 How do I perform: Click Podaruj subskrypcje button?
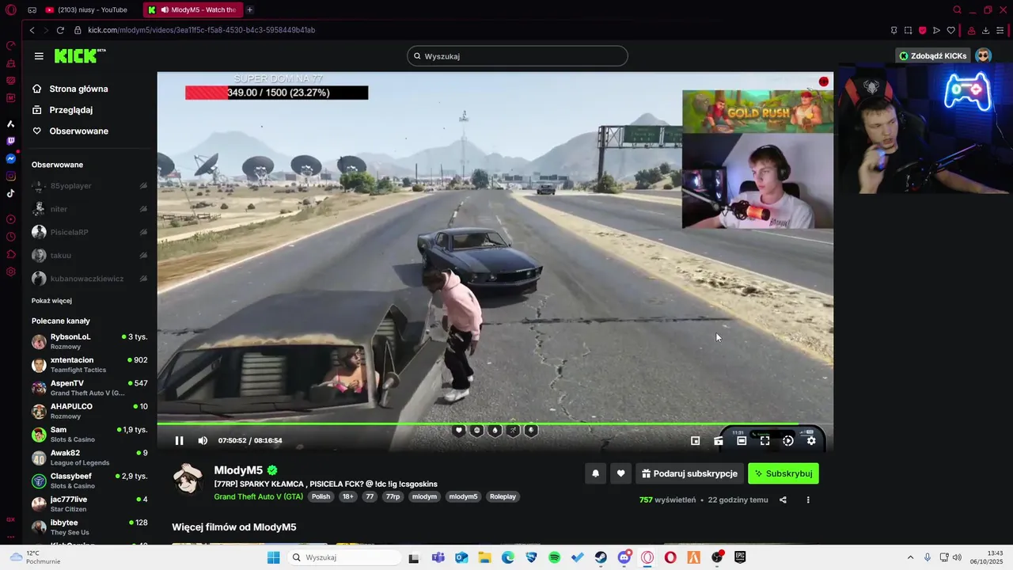689,473
